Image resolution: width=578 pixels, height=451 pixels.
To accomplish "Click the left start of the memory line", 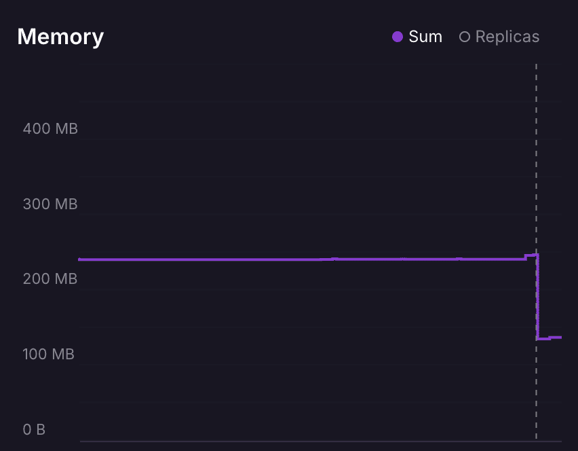I will pyautogui.click(x=81, y=259).
